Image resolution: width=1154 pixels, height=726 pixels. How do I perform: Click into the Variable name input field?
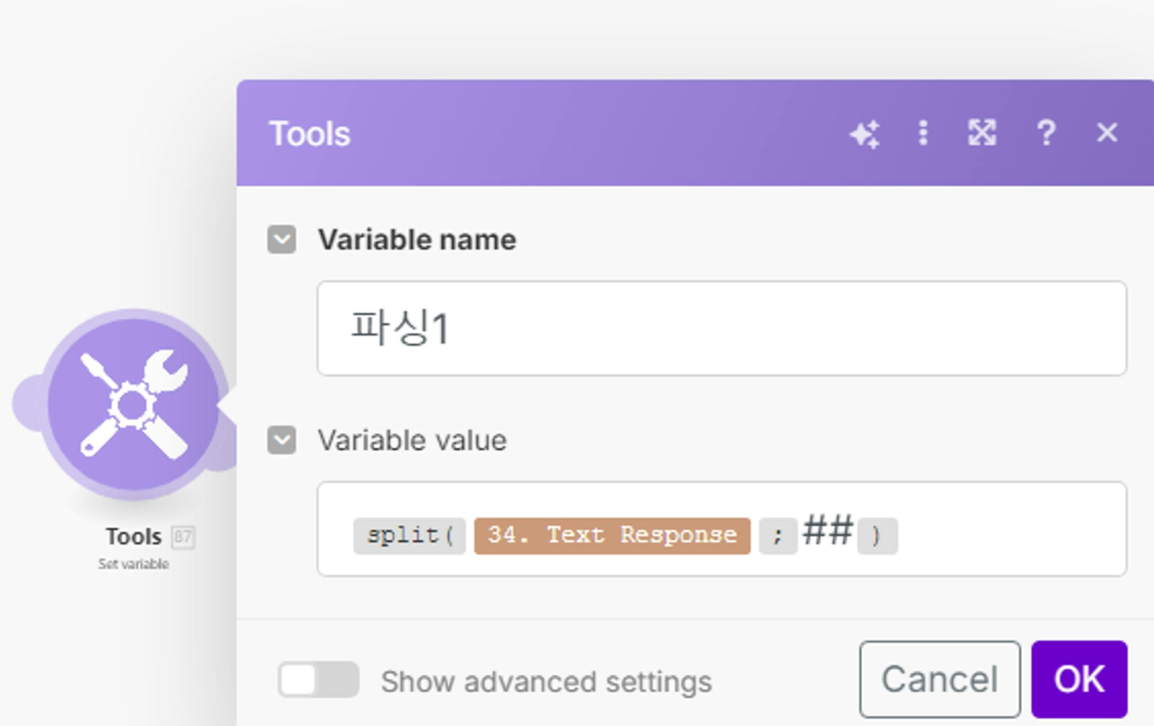click(721, 329)
